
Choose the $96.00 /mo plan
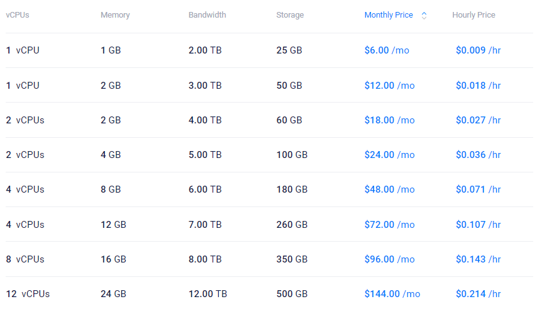point(389,259)
